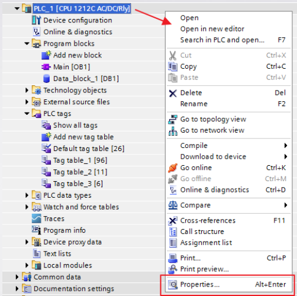Image resolution: width=297 pixels, height=296 pixels.
Task: Click the Documentation settings label
Action: coord(74,288)
